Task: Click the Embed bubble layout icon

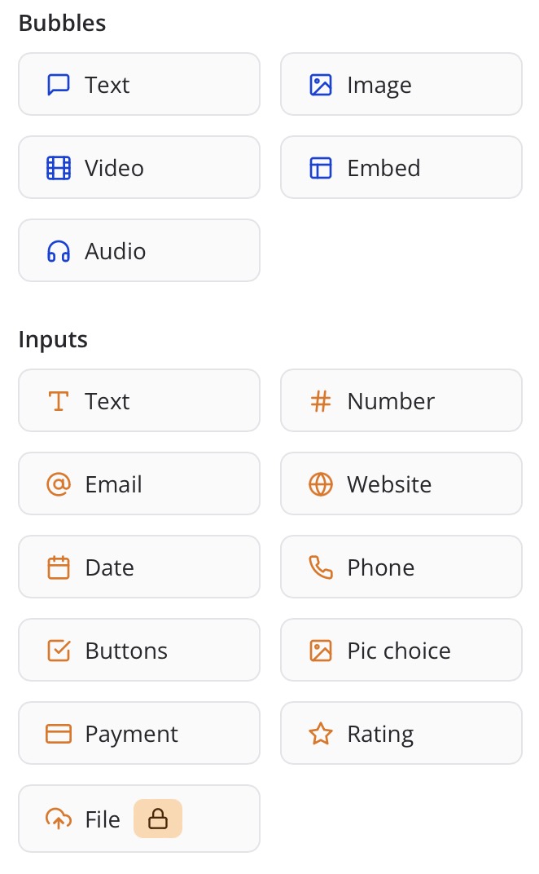Action: coord(321,168)
